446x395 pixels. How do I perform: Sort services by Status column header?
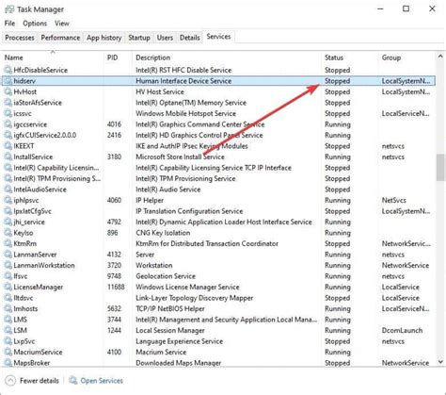(x=350, y=58)
